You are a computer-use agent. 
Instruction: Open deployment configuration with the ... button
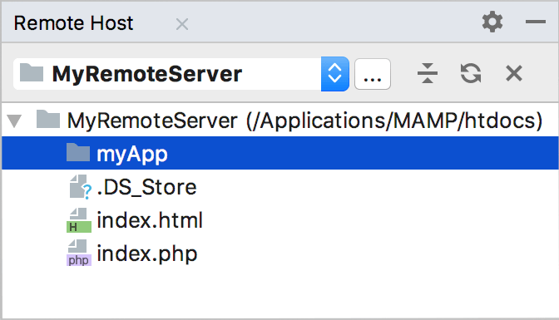(x=373, y=74)
